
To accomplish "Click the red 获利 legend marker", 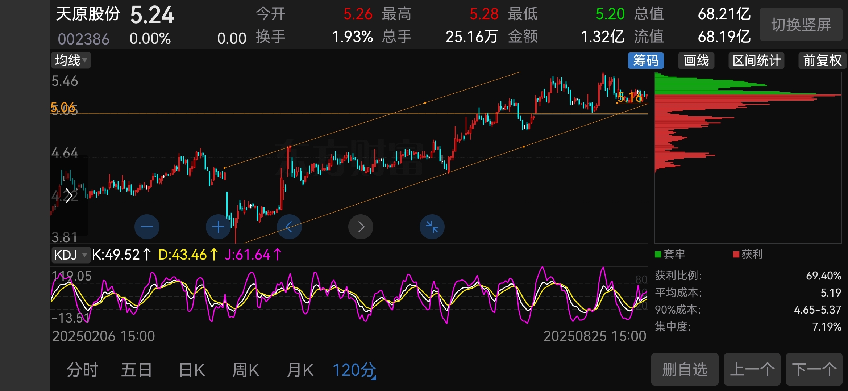I will (x=736, y=255).
